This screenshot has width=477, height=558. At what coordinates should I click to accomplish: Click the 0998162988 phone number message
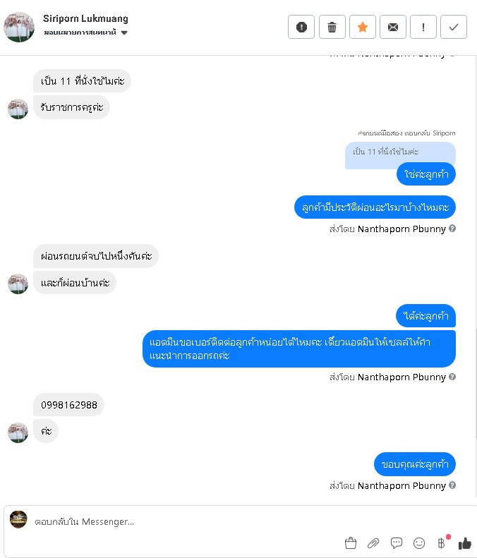tap(68, 405)
